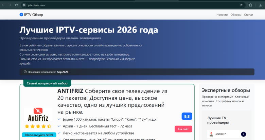265x140 pixels.
Task: Click the Лучшие IPTV-сервисы 2026 года heading
Action: pyautogui.click(x=89, y=30)
